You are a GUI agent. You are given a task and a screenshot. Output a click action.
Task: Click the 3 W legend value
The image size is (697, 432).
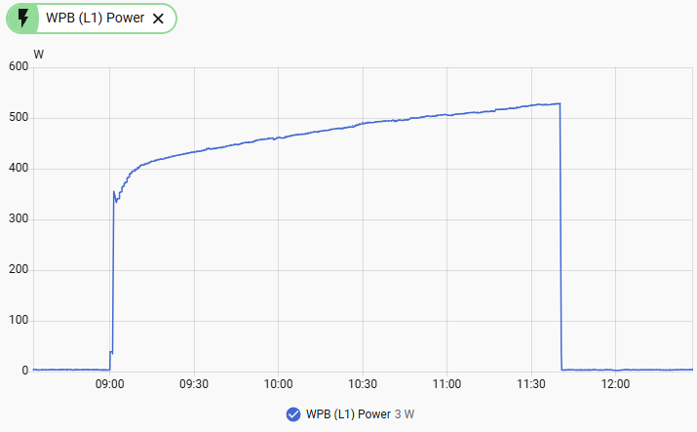click(x=405, y=414)
